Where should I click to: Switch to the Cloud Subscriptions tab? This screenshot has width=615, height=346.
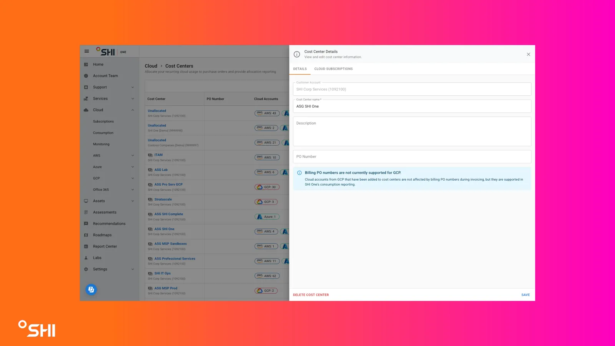coord(333,69)
